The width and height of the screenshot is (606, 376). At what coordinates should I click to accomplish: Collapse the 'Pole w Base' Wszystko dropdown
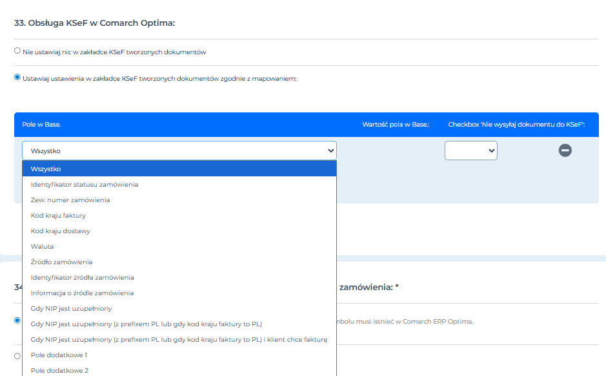pos(179,151)
